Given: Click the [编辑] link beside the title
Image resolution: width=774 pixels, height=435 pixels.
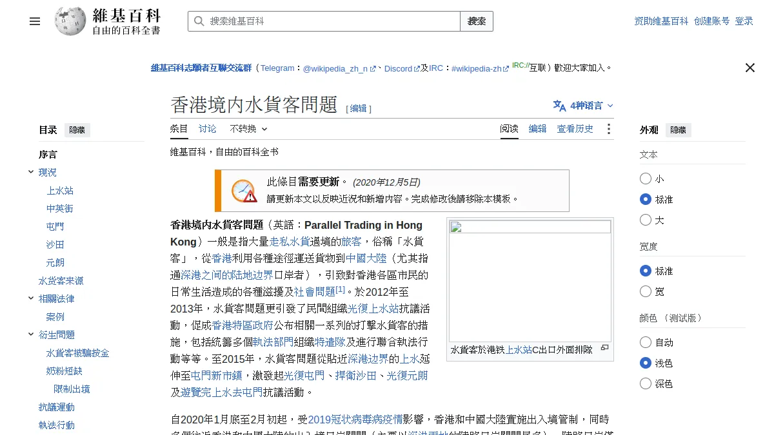Looking at the screenshot, I should [x=359, y=108].
